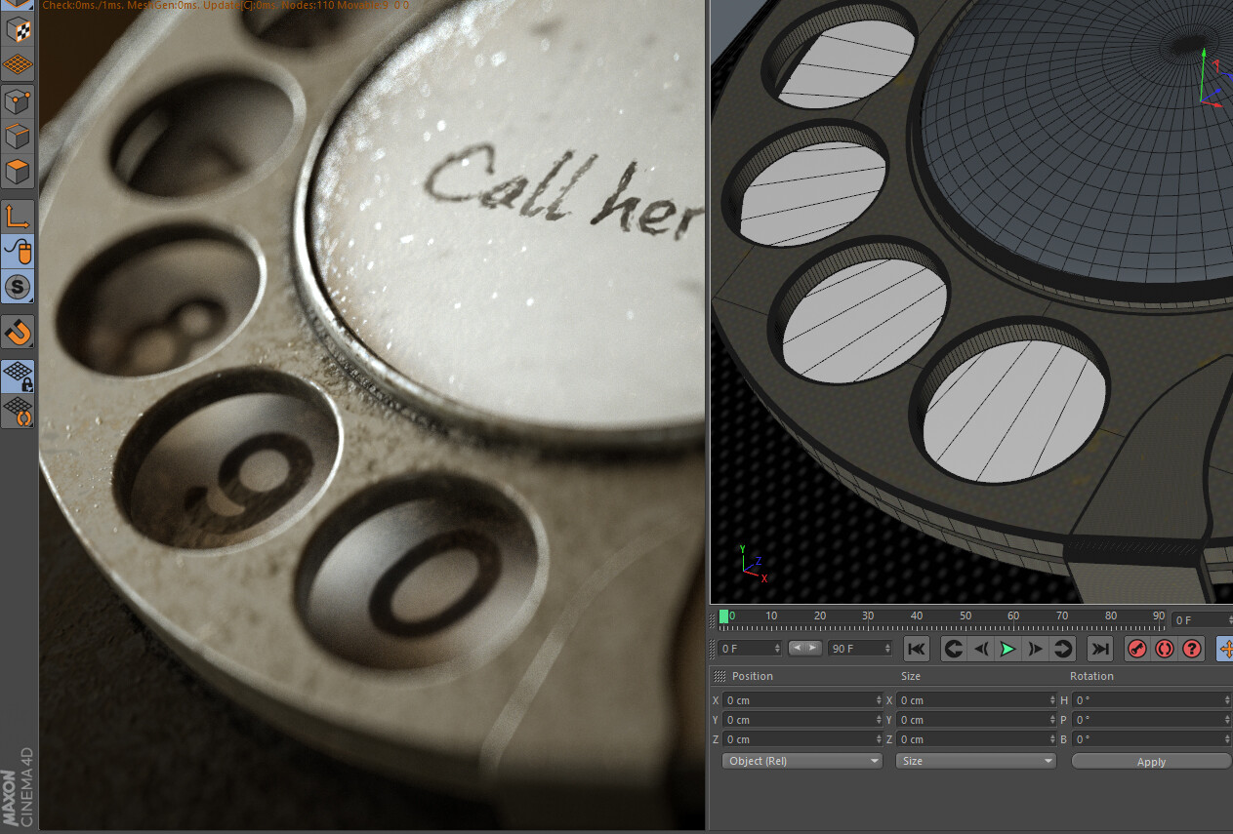
Task: Click the Rotation H field
Action: coord(1151,700)
